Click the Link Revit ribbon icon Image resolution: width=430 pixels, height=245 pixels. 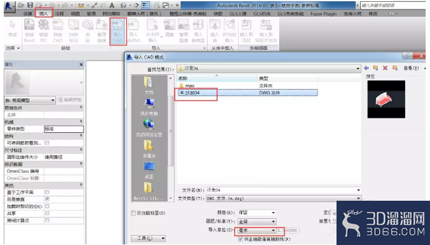point(29,31)
